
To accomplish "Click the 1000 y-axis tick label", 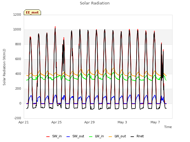I will pyautogui.click(x=17, y=30).
